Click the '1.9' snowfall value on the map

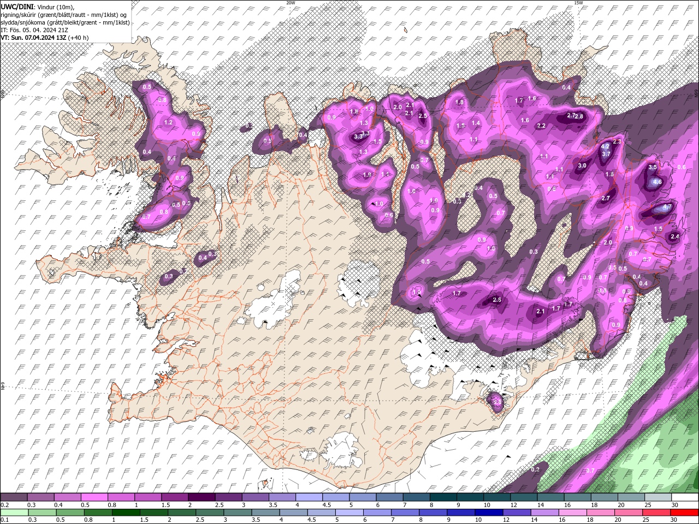(x=367, y=175)
